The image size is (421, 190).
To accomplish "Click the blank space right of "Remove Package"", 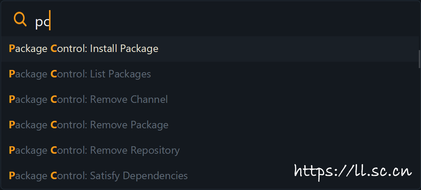I will pos(281,125).
